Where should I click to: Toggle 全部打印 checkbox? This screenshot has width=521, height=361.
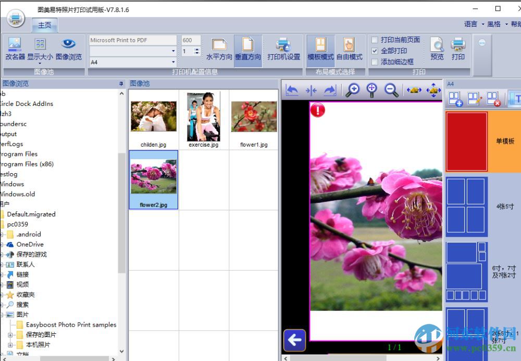pyautogui.click(x=375, y=51)
